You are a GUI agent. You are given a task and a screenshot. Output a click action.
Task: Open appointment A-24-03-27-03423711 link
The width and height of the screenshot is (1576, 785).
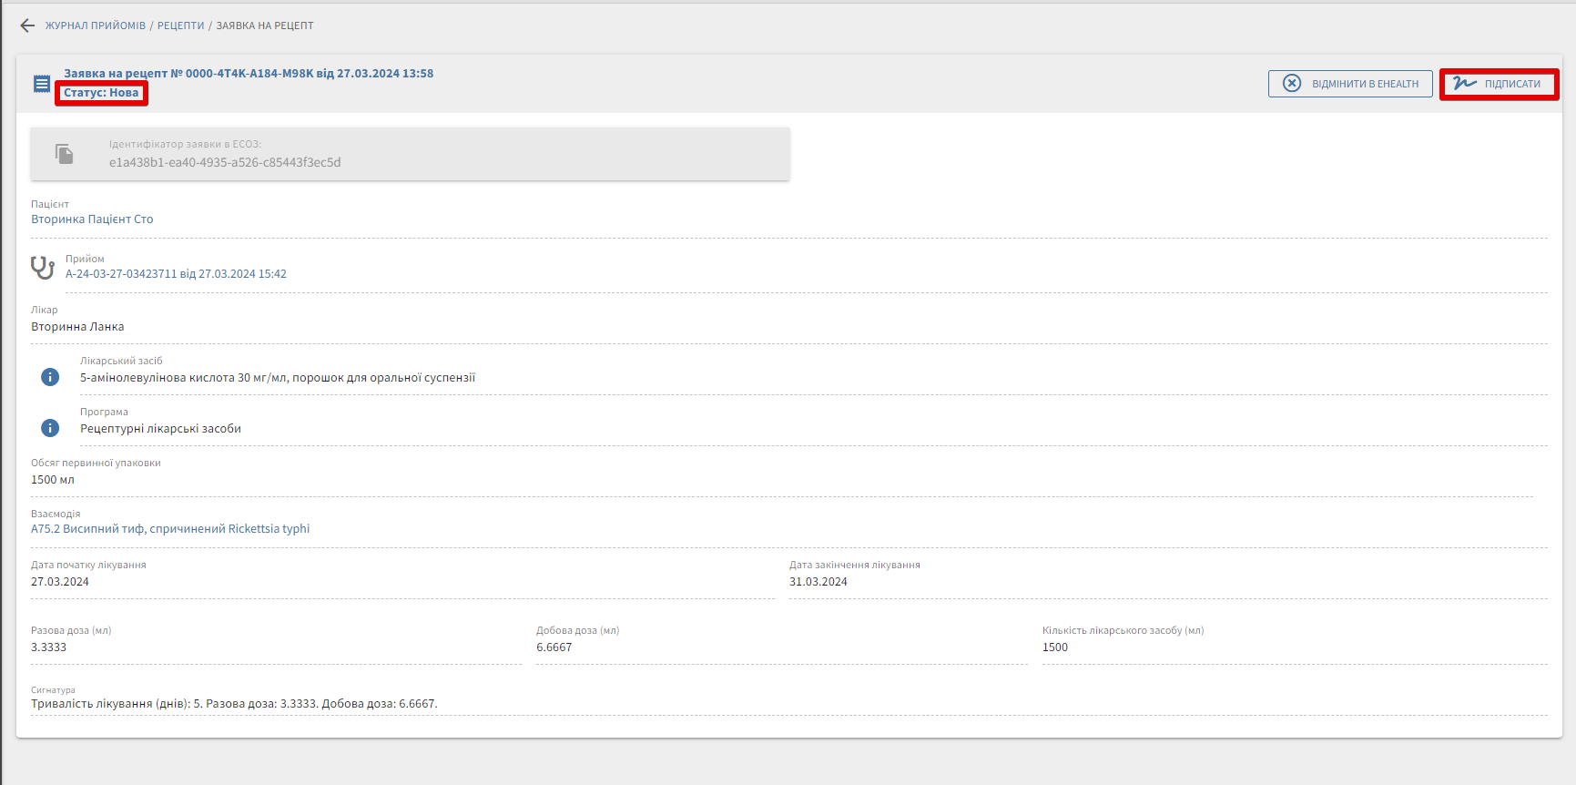pyautogui.click(x=176, y=274)
